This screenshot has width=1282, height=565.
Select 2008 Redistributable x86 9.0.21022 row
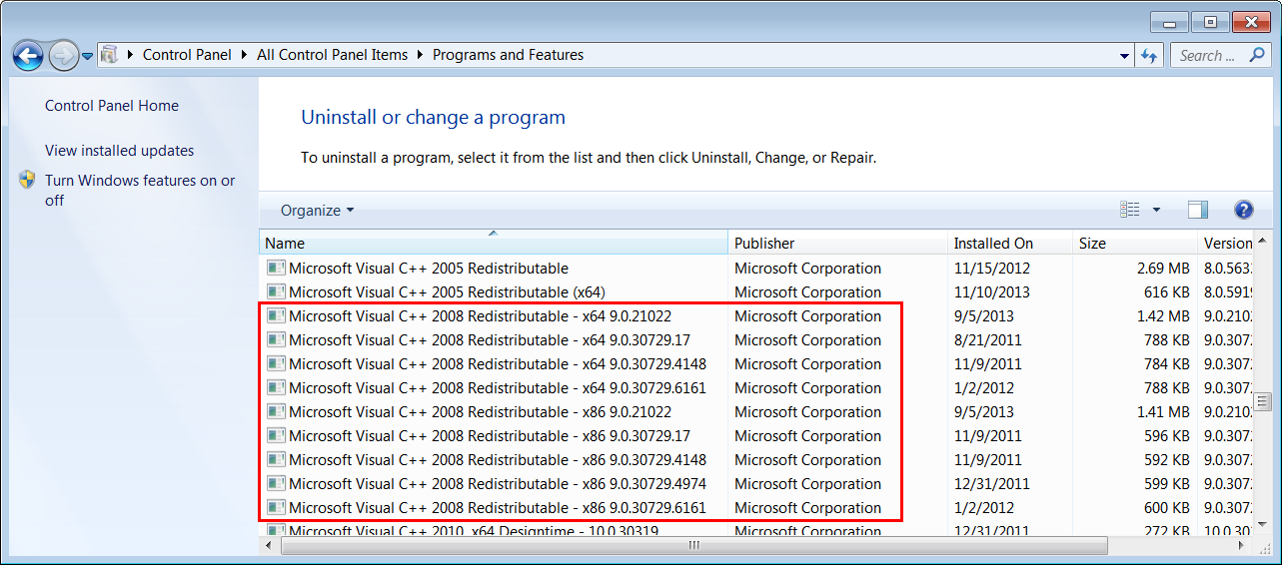coord(756,412)
